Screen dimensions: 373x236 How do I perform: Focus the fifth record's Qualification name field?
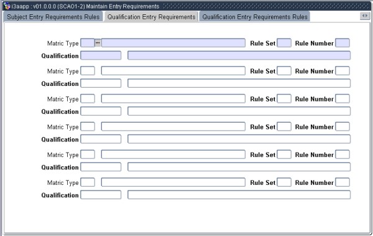coord(239,167)
